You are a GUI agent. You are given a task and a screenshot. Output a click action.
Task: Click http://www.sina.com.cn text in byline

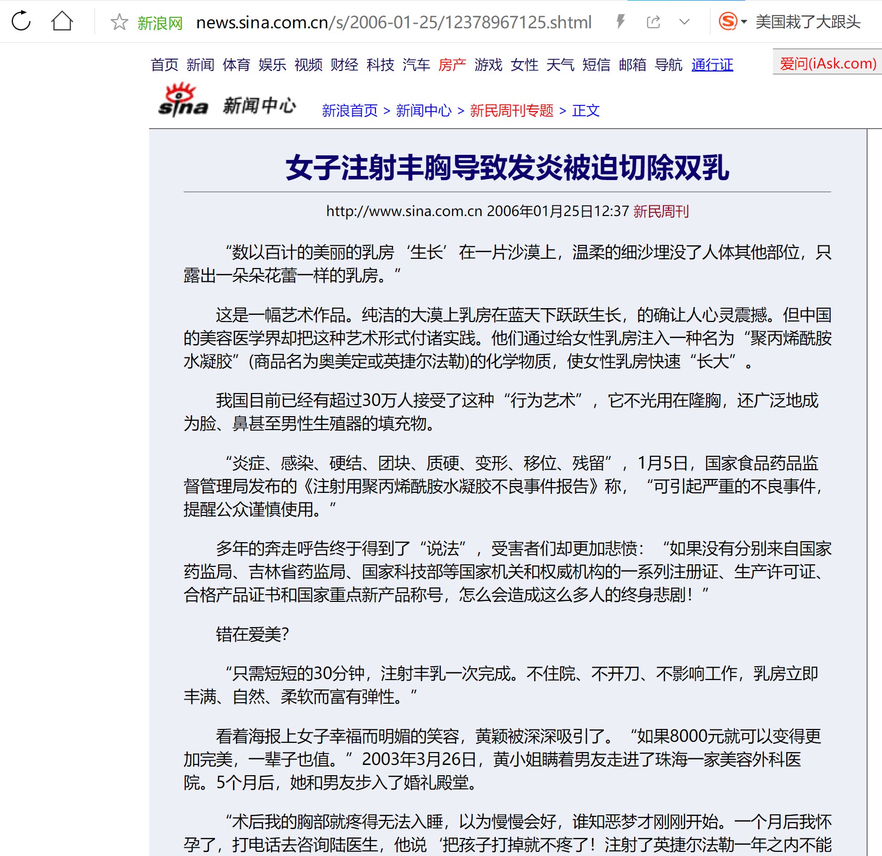click(404, 211)
